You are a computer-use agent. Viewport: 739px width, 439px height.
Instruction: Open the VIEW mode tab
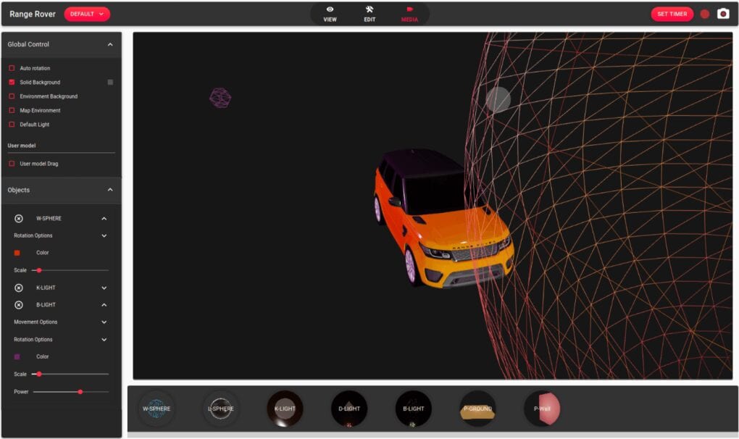pyautogui.click(x=330, y=14)
